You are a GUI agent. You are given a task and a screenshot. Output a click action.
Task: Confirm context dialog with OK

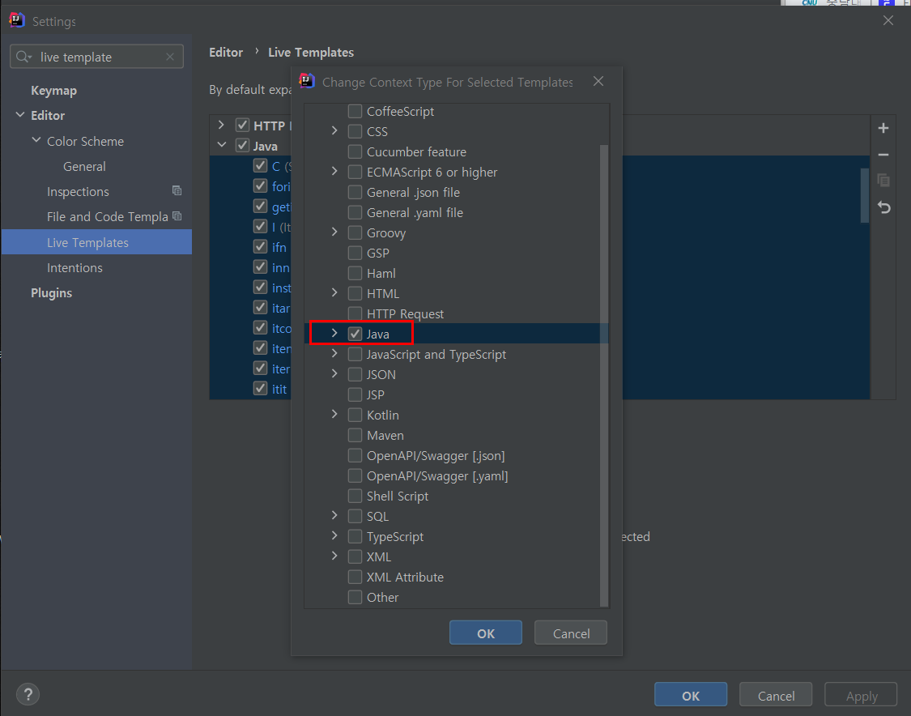click(486, 633)
